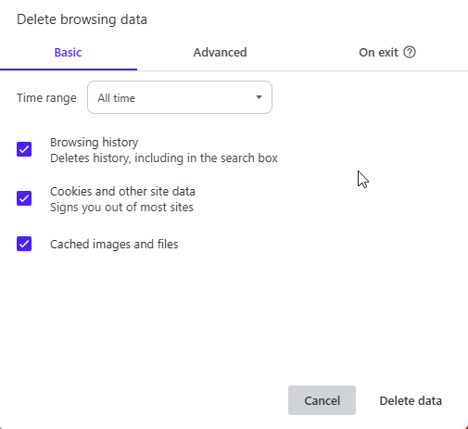The width and height of the screenshot is (468, 429).
Task: Uncheck Cached images and files checkbox
Action: click(x=24, y=244)
